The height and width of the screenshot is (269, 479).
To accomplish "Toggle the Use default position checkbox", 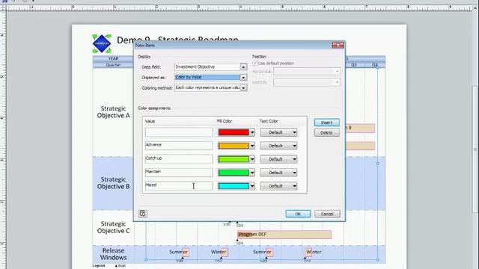I will tap(254, 63).
